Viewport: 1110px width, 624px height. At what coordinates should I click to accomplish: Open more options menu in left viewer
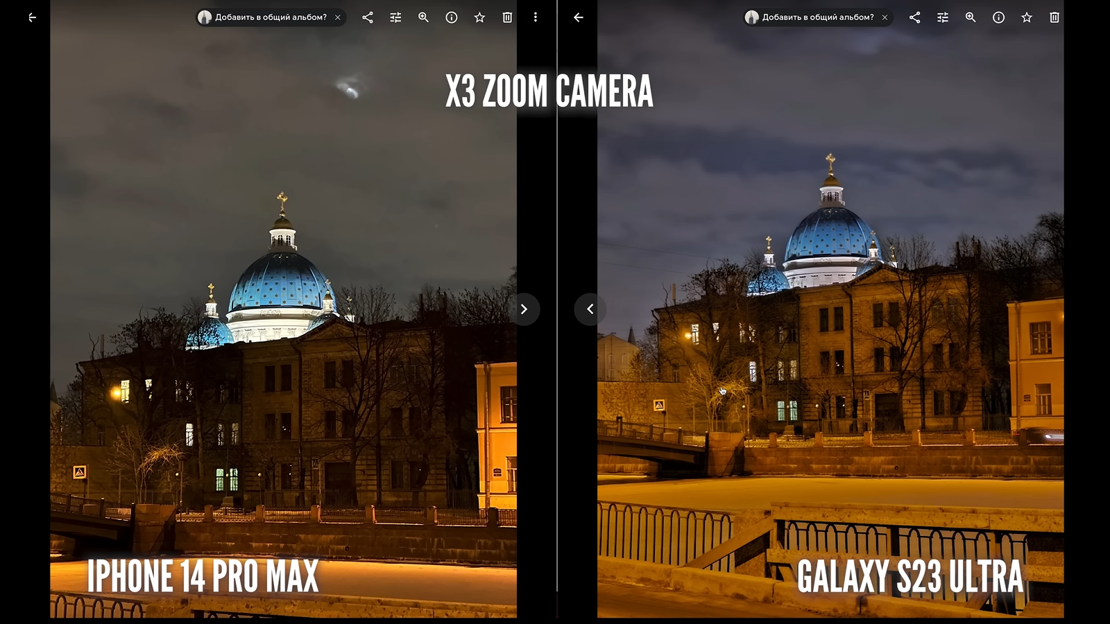pos(536,17)
